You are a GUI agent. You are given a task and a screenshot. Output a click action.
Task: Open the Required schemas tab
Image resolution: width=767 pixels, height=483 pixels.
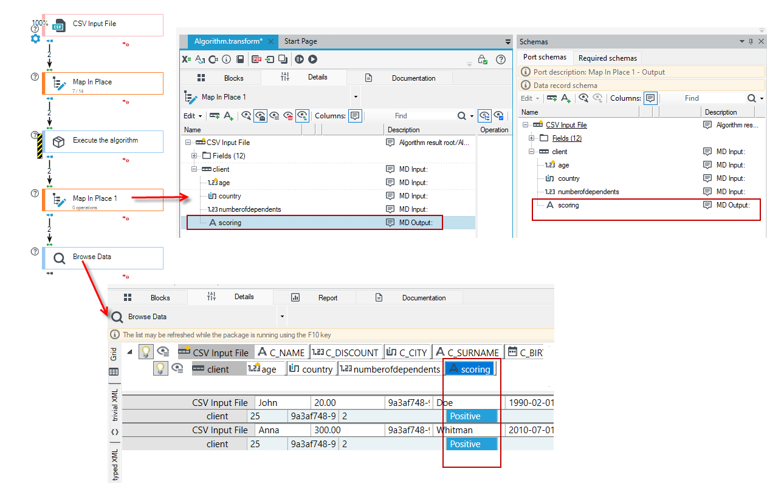coord(607,58)
